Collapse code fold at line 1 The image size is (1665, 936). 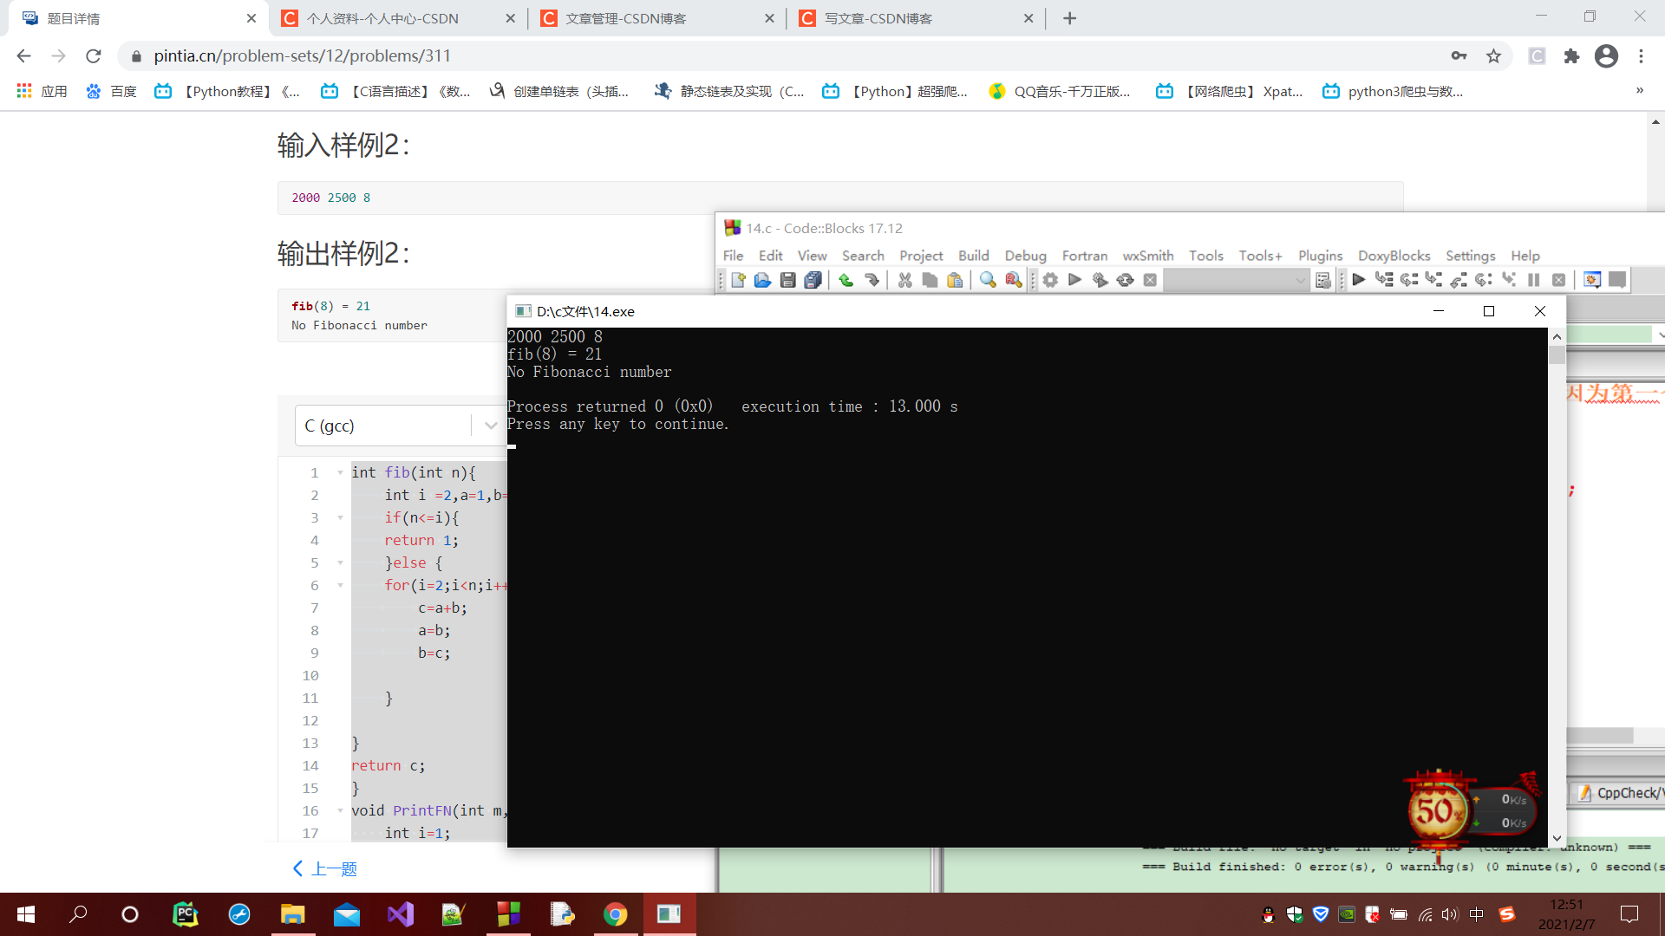pos(340,473)
